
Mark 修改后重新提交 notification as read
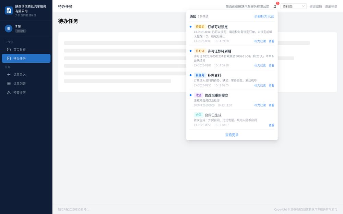point(260,105)
